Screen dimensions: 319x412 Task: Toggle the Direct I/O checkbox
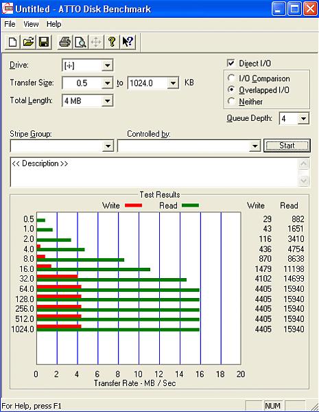[x=231, y=63]
